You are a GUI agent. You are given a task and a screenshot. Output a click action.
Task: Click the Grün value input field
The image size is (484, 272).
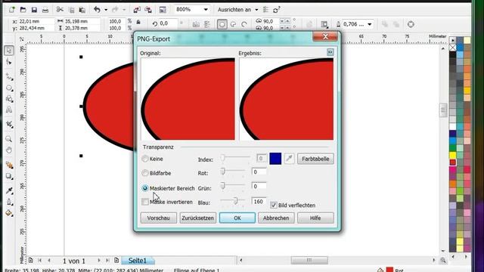point(259,186)
